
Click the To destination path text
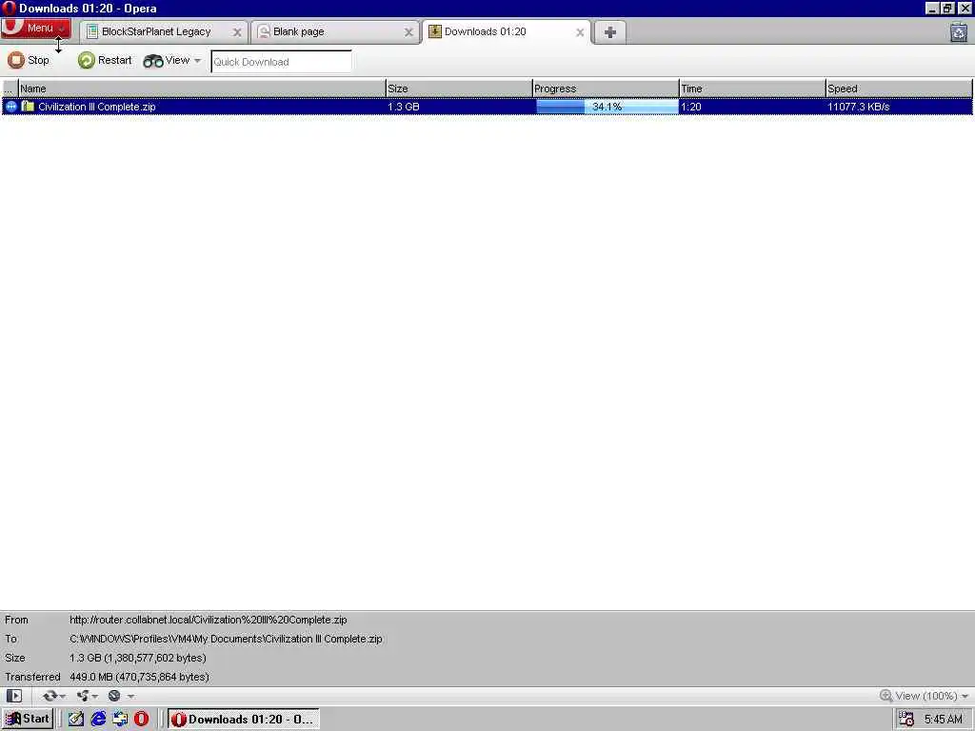click(226, 639)
